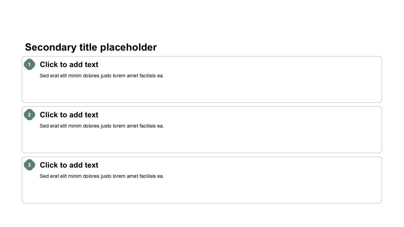Click the word "erat" in the third box
This screenshot has height=227, width=404.
[54, 176]
